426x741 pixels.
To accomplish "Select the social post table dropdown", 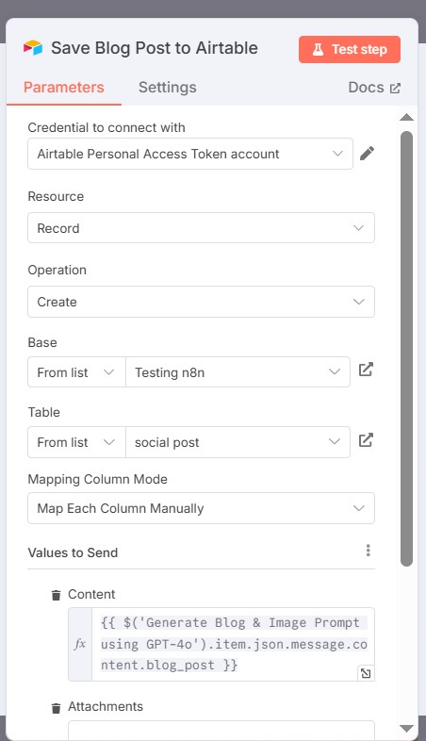I will 238,442.
